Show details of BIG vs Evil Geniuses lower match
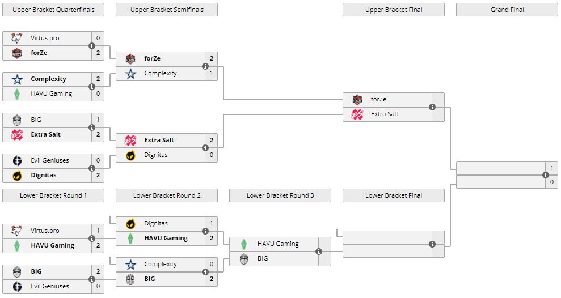The height and width of the screenshot is (298, 561). 92,279
